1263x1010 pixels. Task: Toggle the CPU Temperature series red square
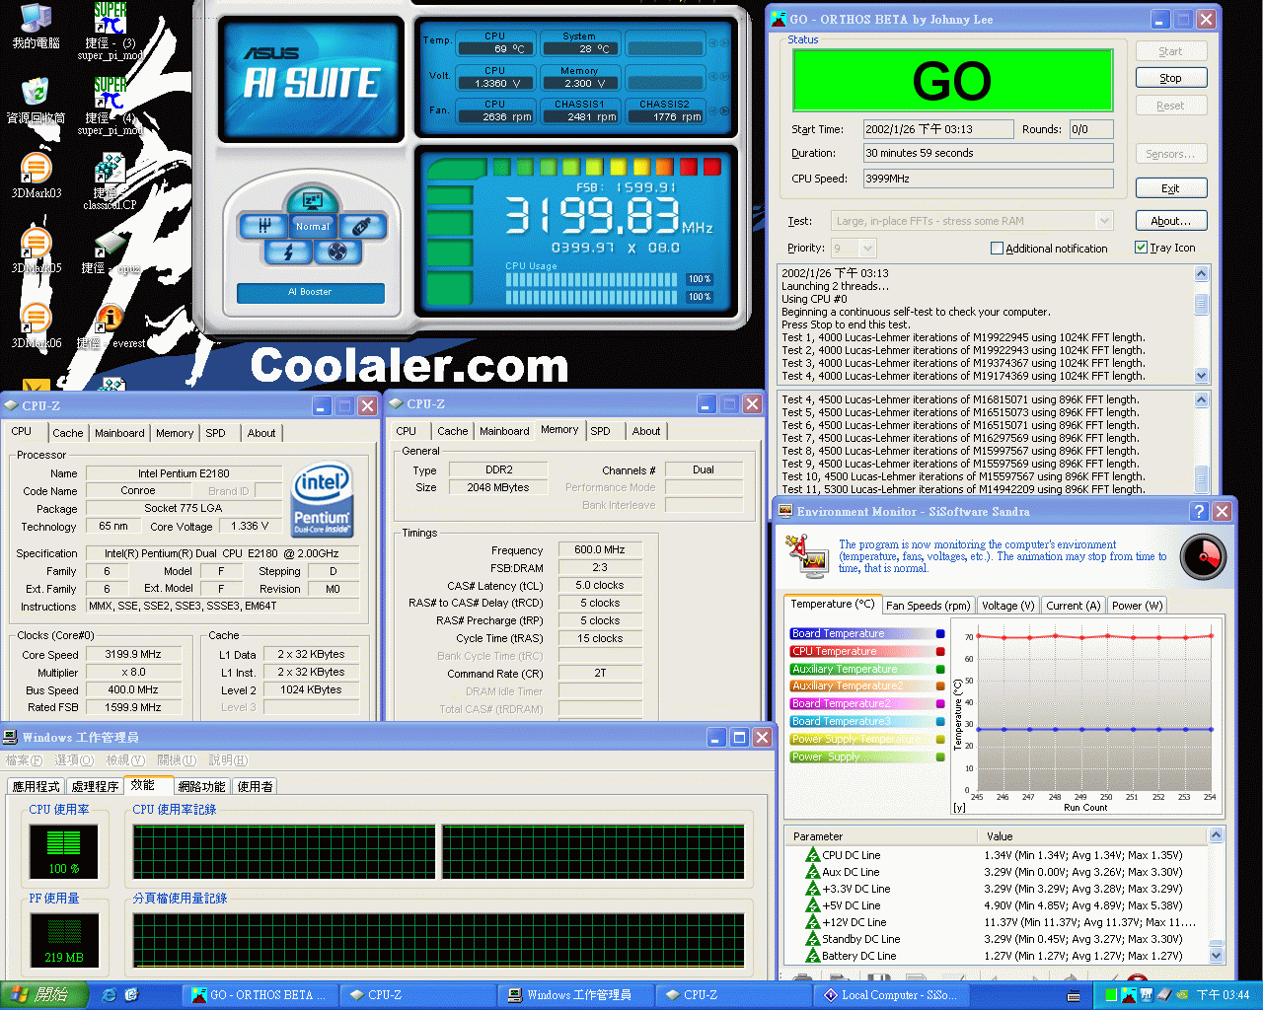click(940, 652)
